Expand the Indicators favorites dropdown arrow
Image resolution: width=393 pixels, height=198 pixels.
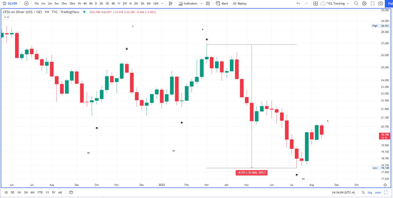(x=201, y=3)
